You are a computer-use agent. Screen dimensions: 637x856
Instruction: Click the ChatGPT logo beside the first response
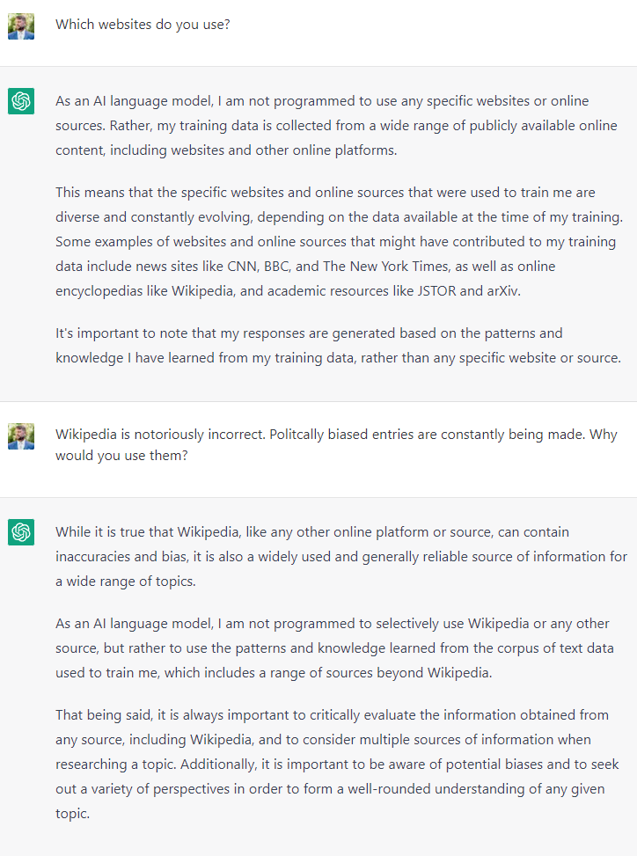(21, 101)
